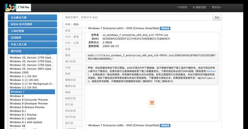The height and width of the screenshot is (129, 248).
Task: Select Windows 8 Consumer Preview entry
Action: [x=29, y=100]
